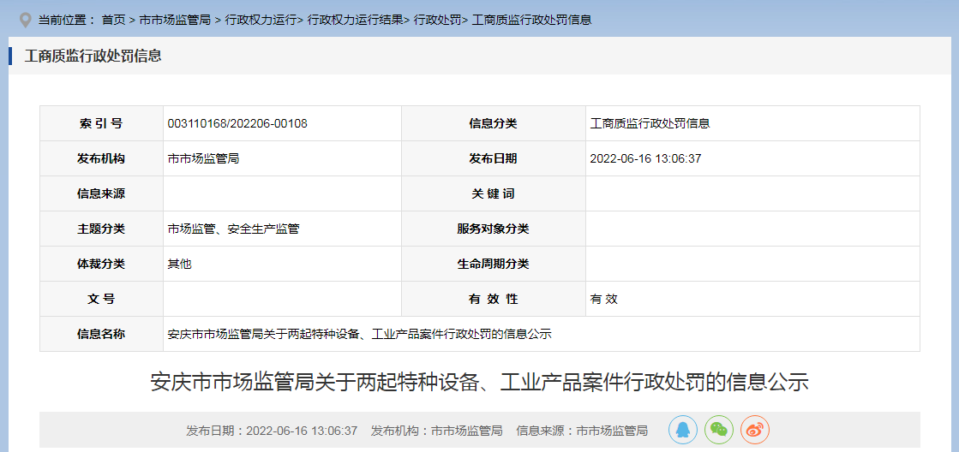
Task: Click the 主题分类 label cell
Action: (101, 229)
